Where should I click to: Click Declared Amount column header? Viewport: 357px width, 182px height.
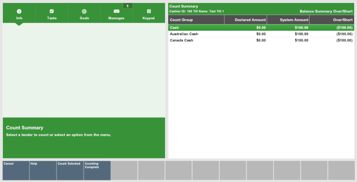[246, 20]
